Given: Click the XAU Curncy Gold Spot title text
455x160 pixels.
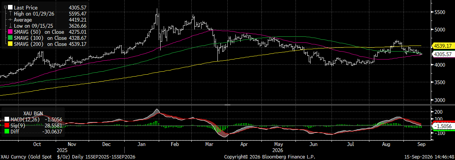Looking at the screenshot, I should [x=67, y=157].
